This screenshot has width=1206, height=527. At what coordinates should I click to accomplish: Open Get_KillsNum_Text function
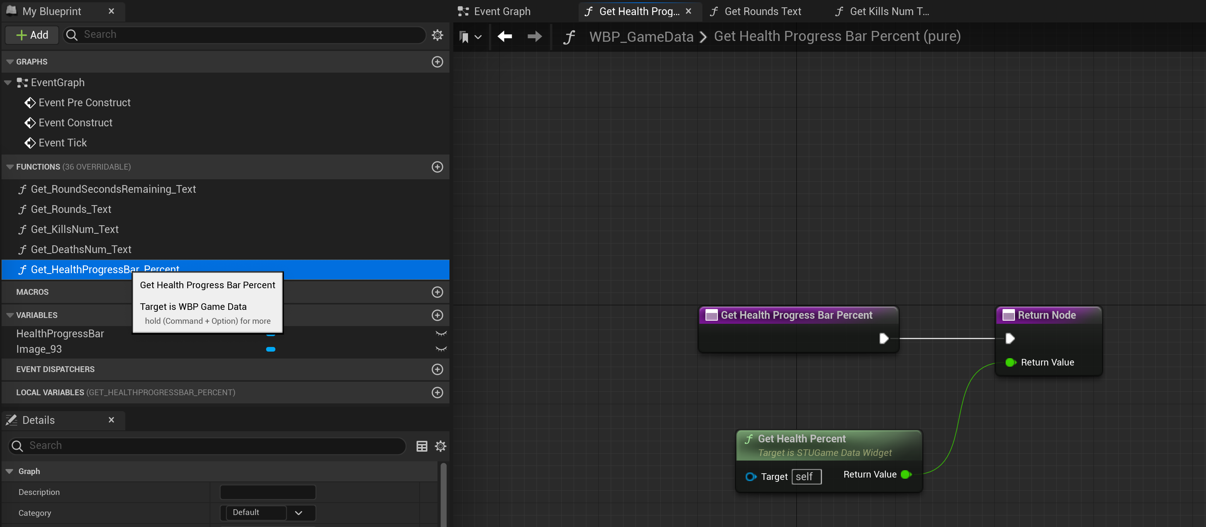click(x=74, y=229)
